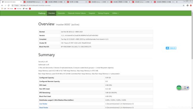Open the Live Nodes link
The width and height of the screenshot is (193, 109).
pos(43,104)
